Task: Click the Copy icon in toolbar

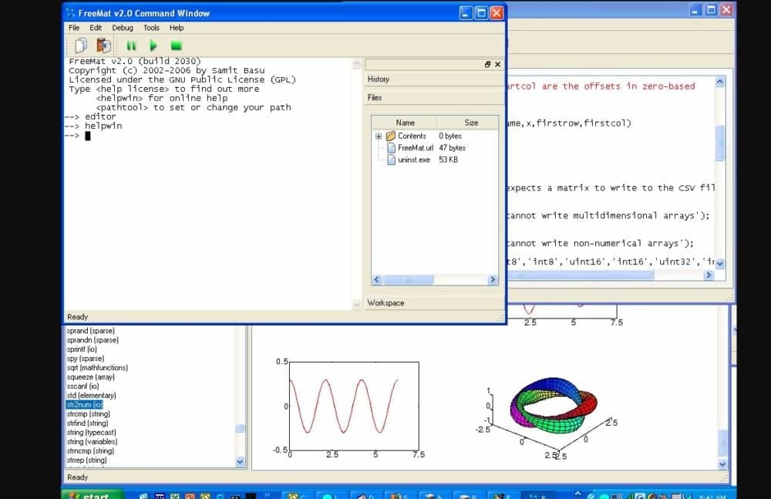Action: [x=82, y=46]
